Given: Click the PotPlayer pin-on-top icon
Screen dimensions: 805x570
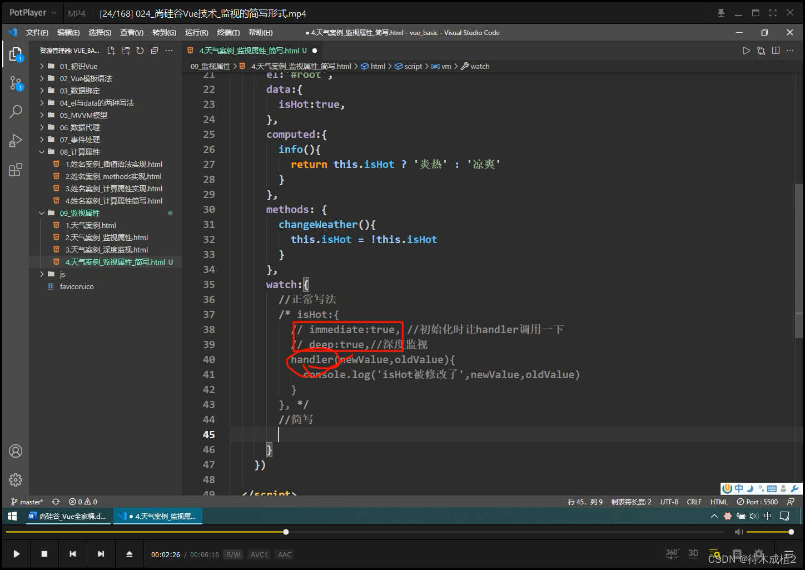Looking at the screenshot, I should (721, 13).
